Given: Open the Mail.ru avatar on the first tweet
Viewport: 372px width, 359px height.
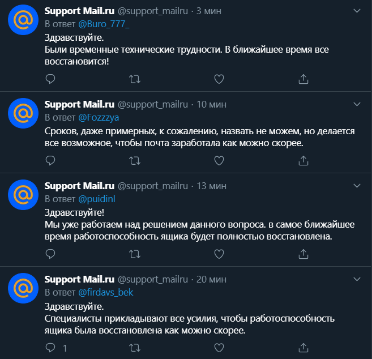Looking at the screenshot, I should tap(23, 22).
